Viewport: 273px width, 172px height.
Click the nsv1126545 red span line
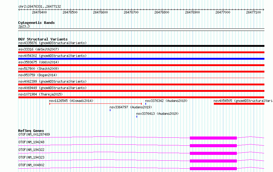click(96, 104)
